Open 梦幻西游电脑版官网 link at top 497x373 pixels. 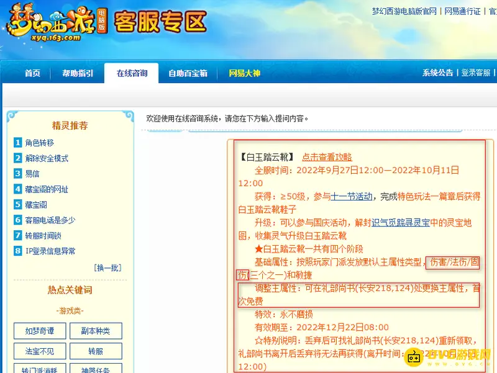(404, 11)
